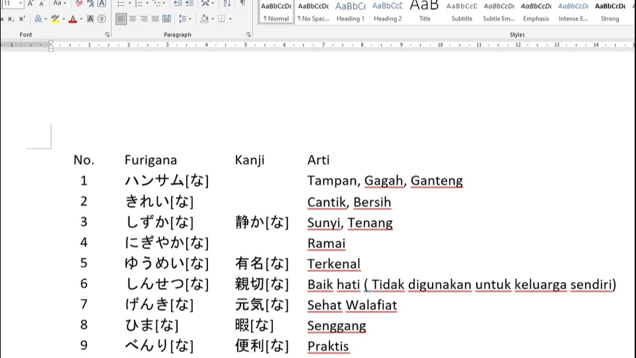Open the font color dropdown arrow

click(81, 19)
